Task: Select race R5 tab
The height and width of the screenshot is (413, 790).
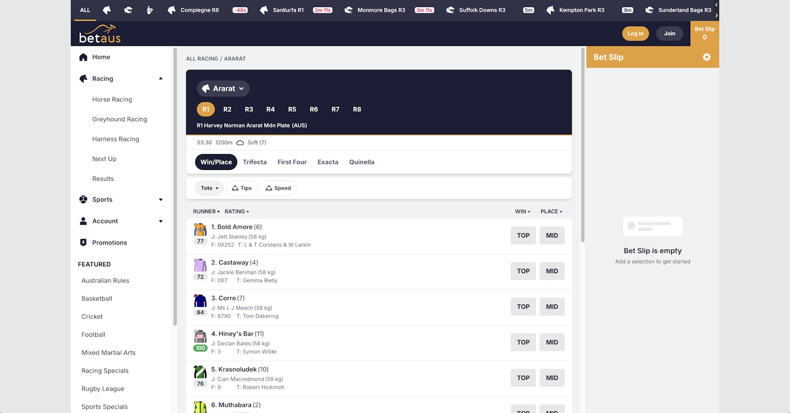Action: pos(292,109)
